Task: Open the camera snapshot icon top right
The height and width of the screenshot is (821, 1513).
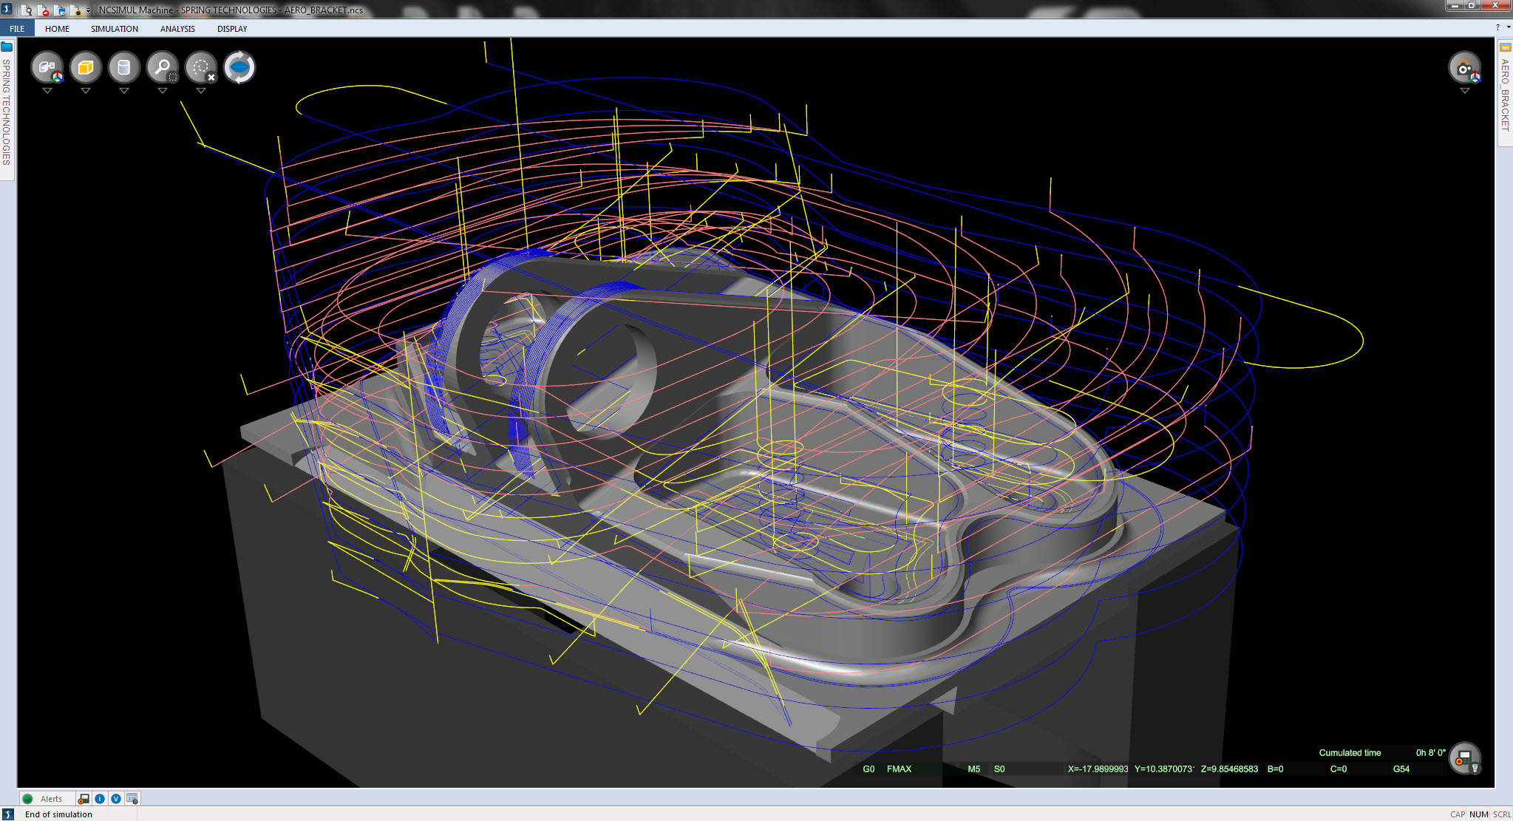Action: click(x=1463, y=68)
